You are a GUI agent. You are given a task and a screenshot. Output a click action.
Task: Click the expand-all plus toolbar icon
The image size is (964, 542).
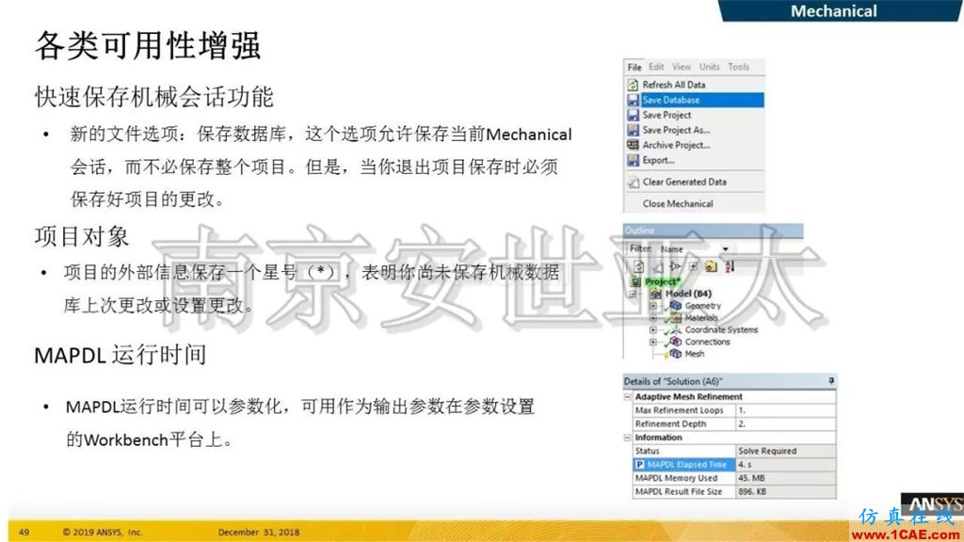click(x=693, y=266)
